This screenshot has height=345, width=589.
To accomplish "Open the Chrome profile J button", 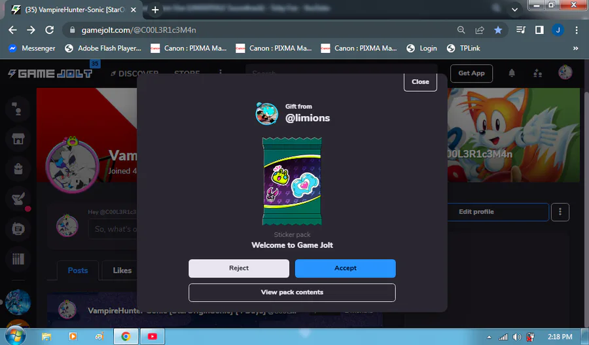I will click(x=558, y=30).
